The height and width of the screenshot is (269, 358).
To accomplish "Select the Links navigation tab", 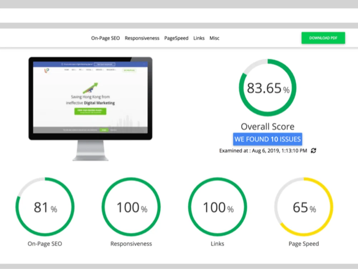I will [x=199, y=38].
